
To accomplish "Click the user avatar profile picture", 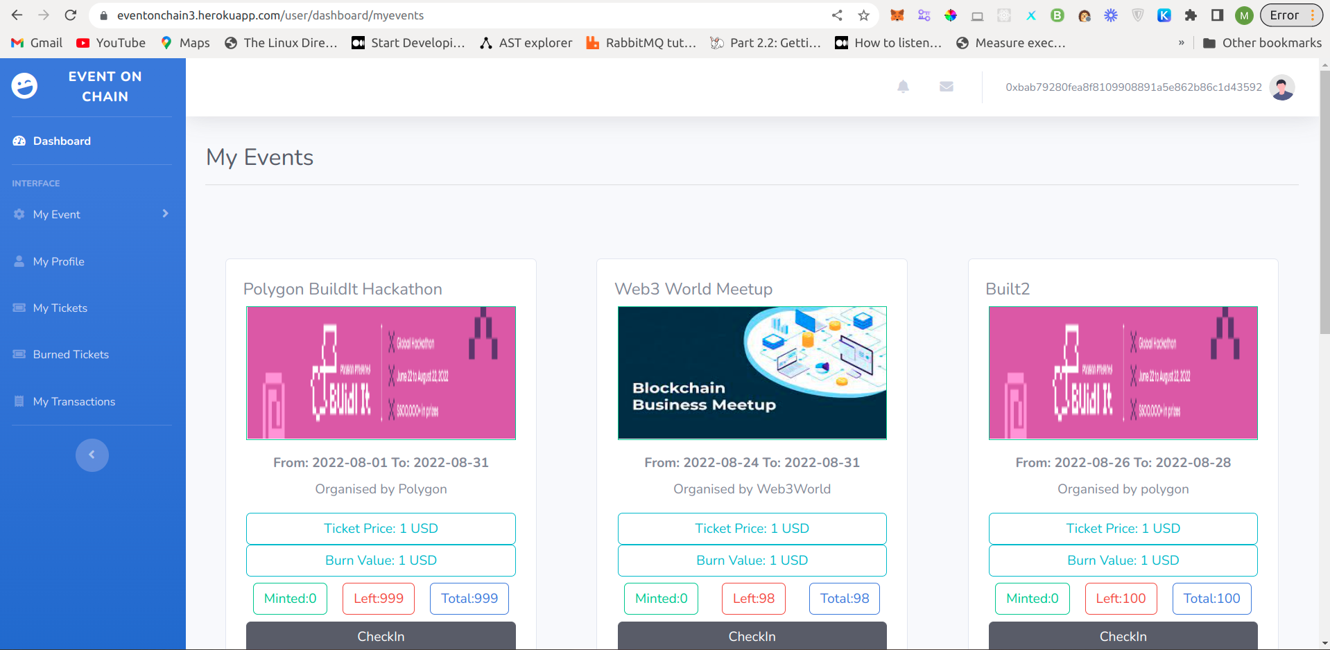I will click(1282, 87).
